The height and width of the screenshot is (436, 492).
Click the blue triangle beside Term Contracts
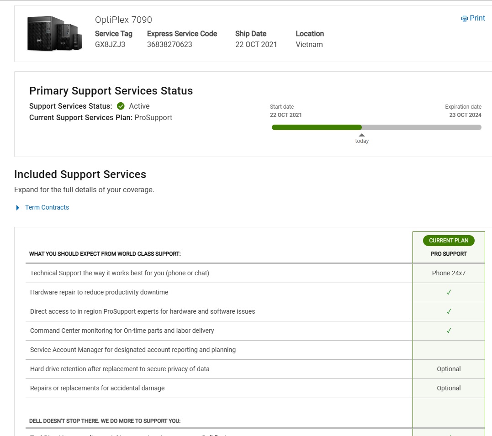click(17, 207)
